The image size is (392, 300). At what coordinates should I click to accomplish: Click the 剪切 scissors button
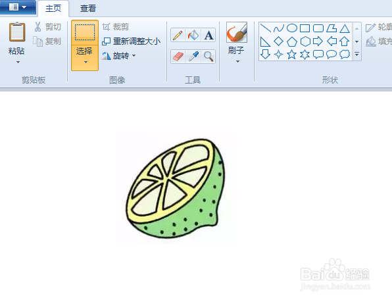tap(48, 27)
